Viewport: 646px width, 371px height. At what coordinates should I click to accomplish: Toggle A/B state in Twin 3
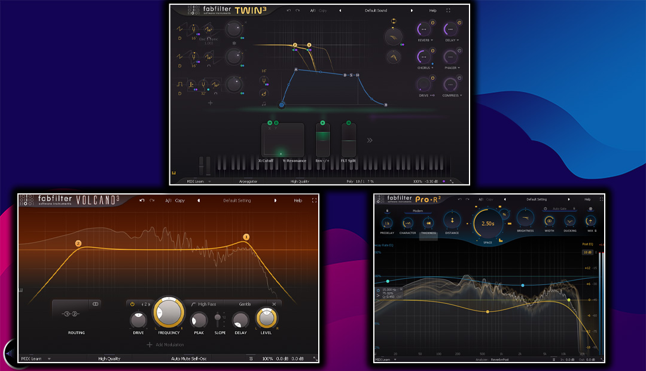(313, 10)
